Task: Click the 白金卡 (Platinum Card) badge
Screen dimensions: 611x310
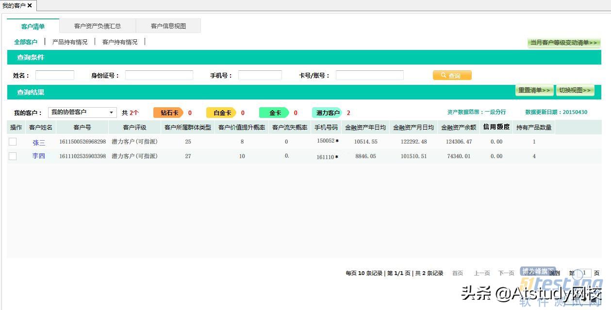Action: 221,112
